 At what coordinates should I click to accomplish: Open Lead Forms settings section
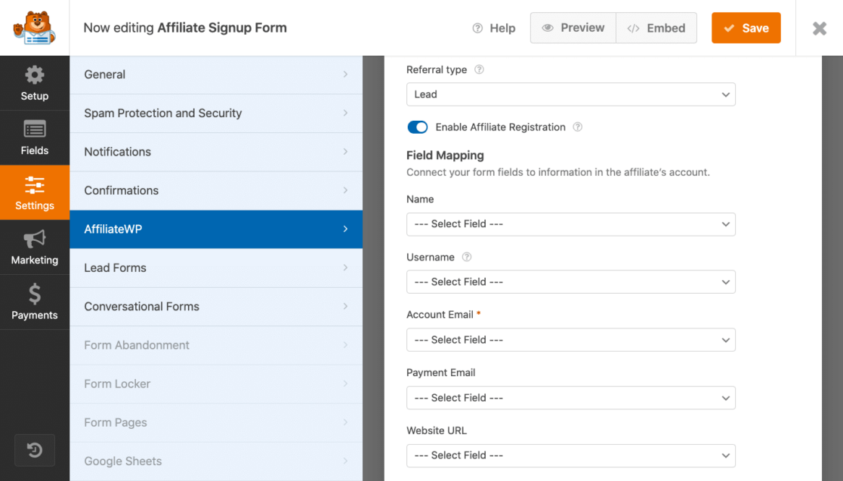[x=216, y=268]
